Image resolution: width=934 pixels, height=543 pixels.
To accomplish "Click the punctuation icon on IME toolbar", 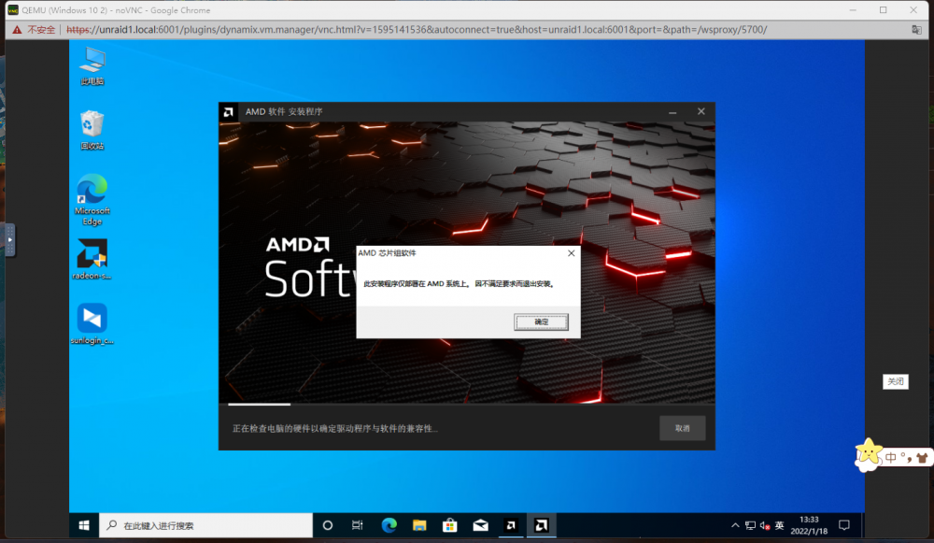I will (x=907, y=458).
